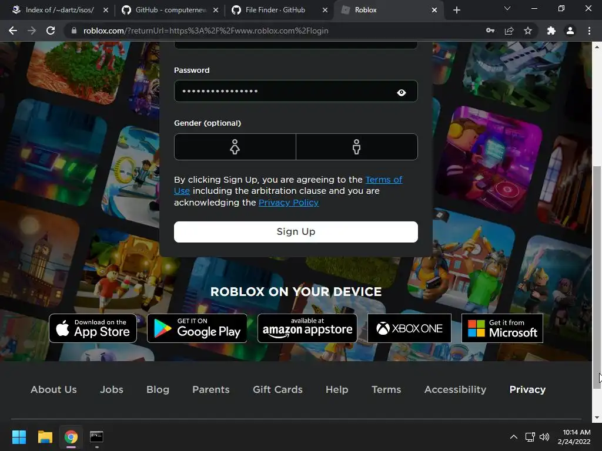Click the scrollbar down arrow
The height and width of the screenshot is (451, 602).
597,418
